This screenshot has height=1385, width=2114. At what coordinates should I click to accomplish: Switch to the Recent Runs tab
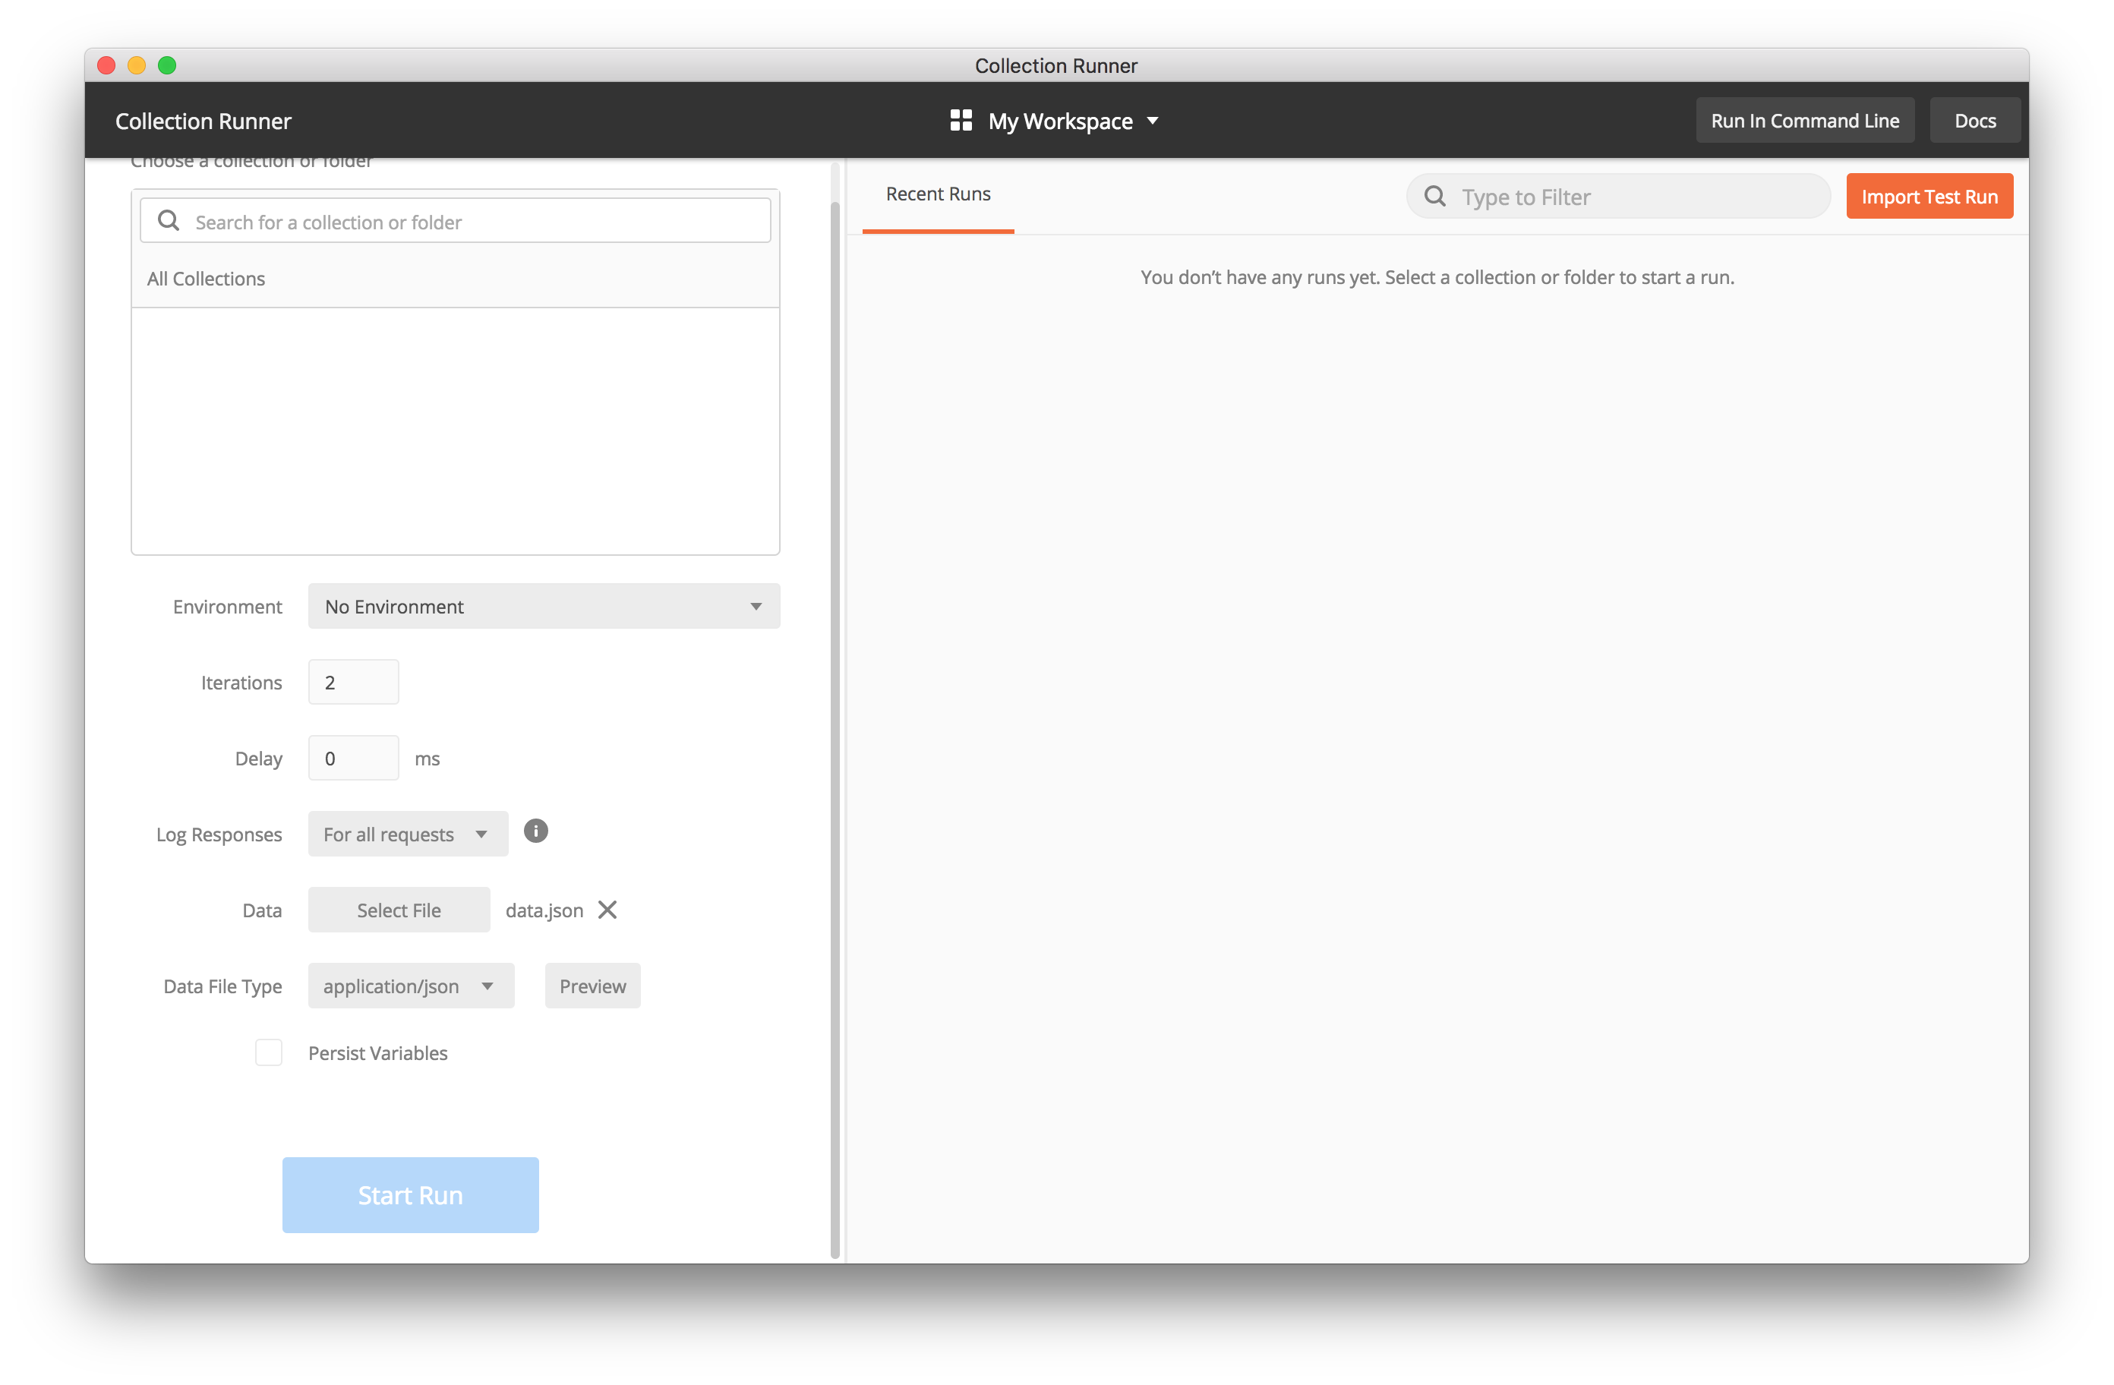938,194
